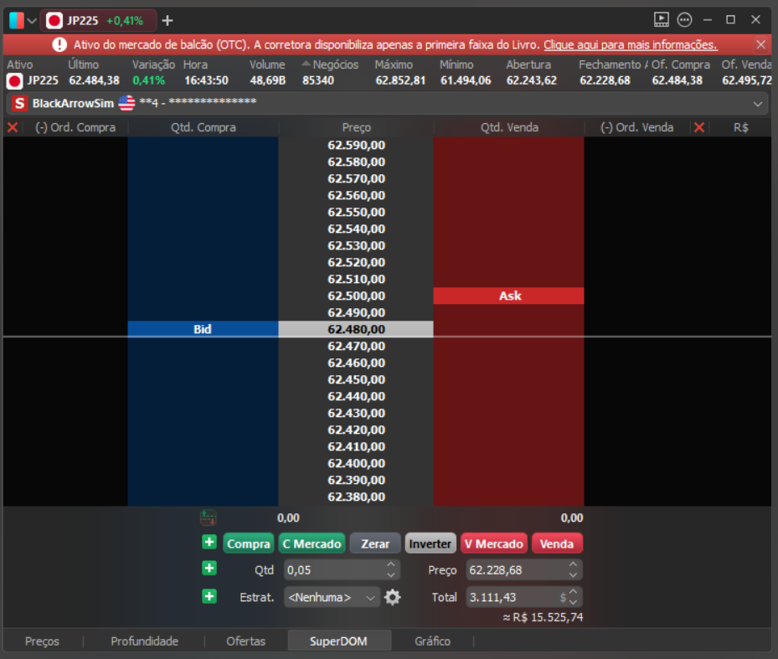Reverse the position with Inverter

click(x=430, y=544)
